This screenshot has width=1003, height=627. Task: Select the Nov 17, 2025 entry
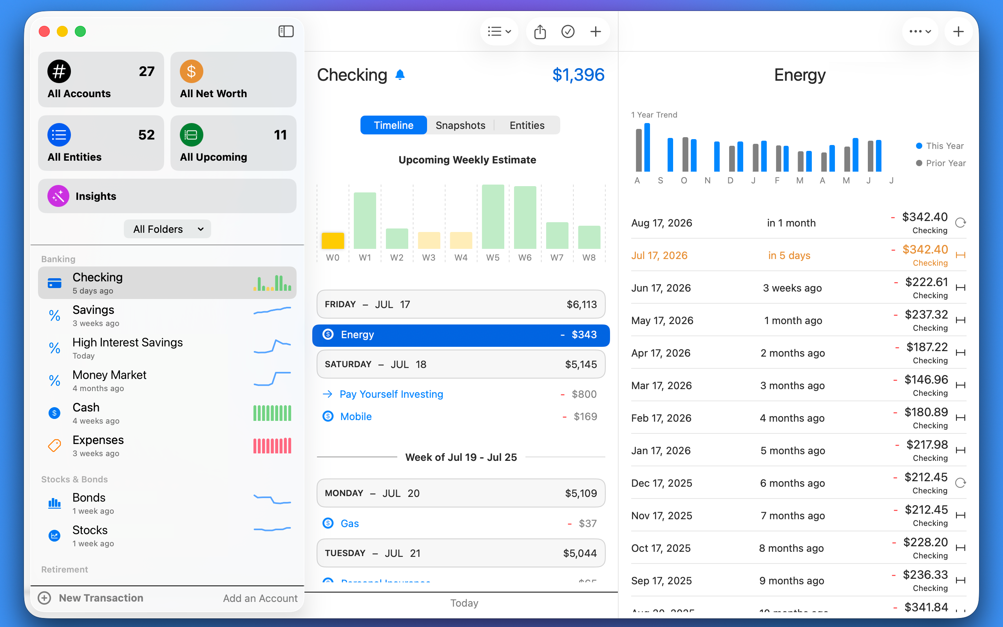[x=798, y=515]
